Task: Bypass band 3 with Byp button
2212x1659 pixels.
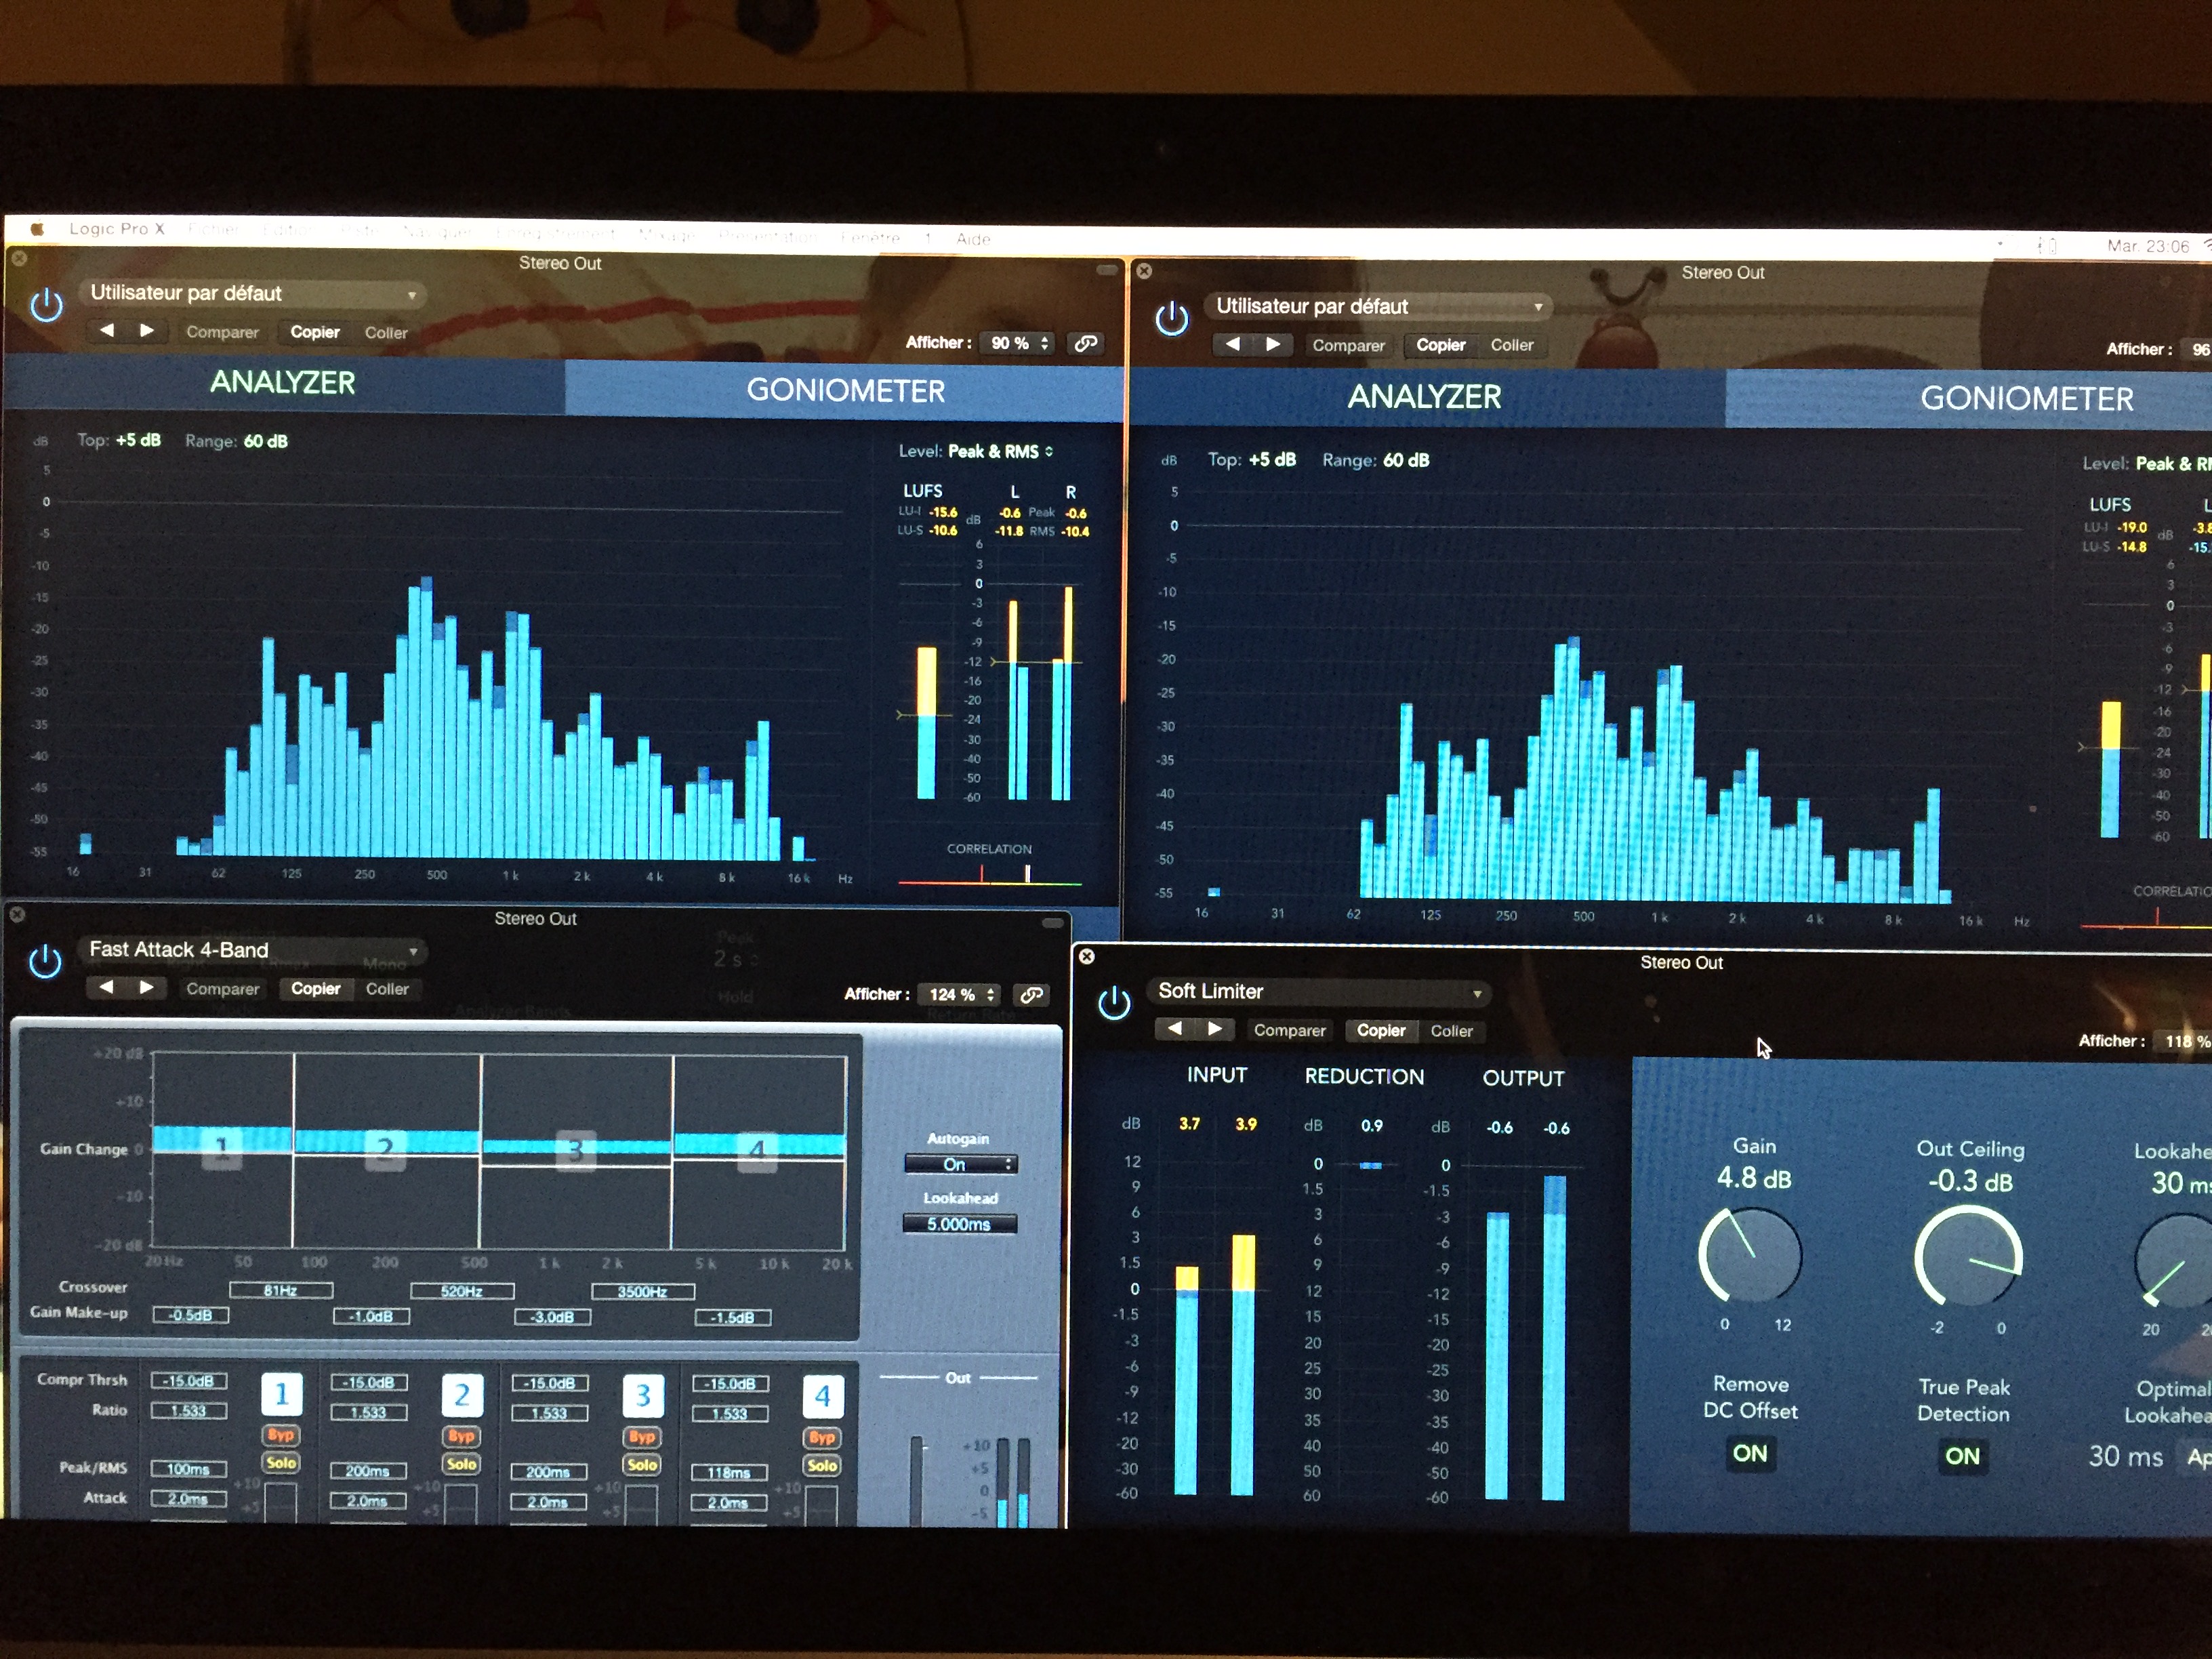Action: point(642,1437)
